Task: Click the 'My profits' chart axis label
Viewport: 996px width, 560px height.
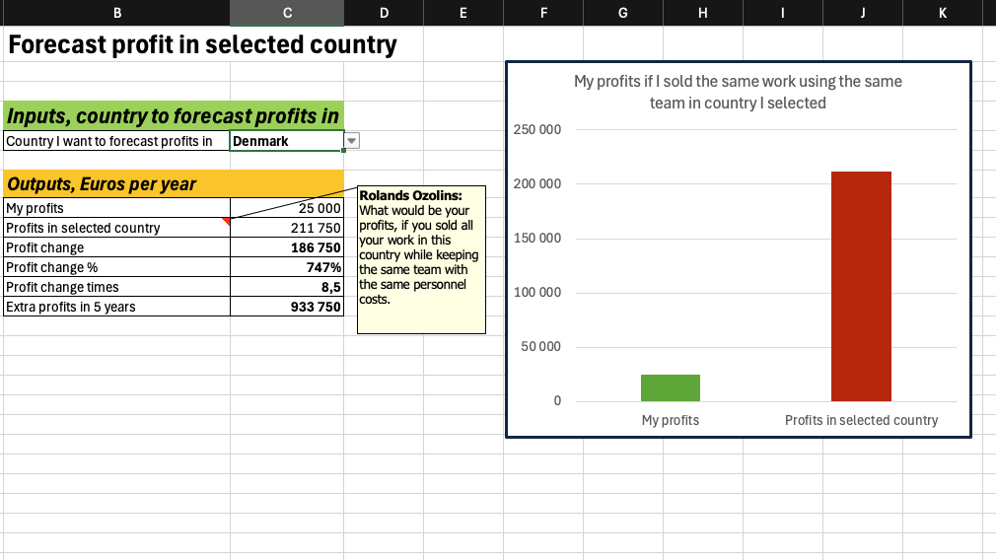Action: [x=671, y=420]
